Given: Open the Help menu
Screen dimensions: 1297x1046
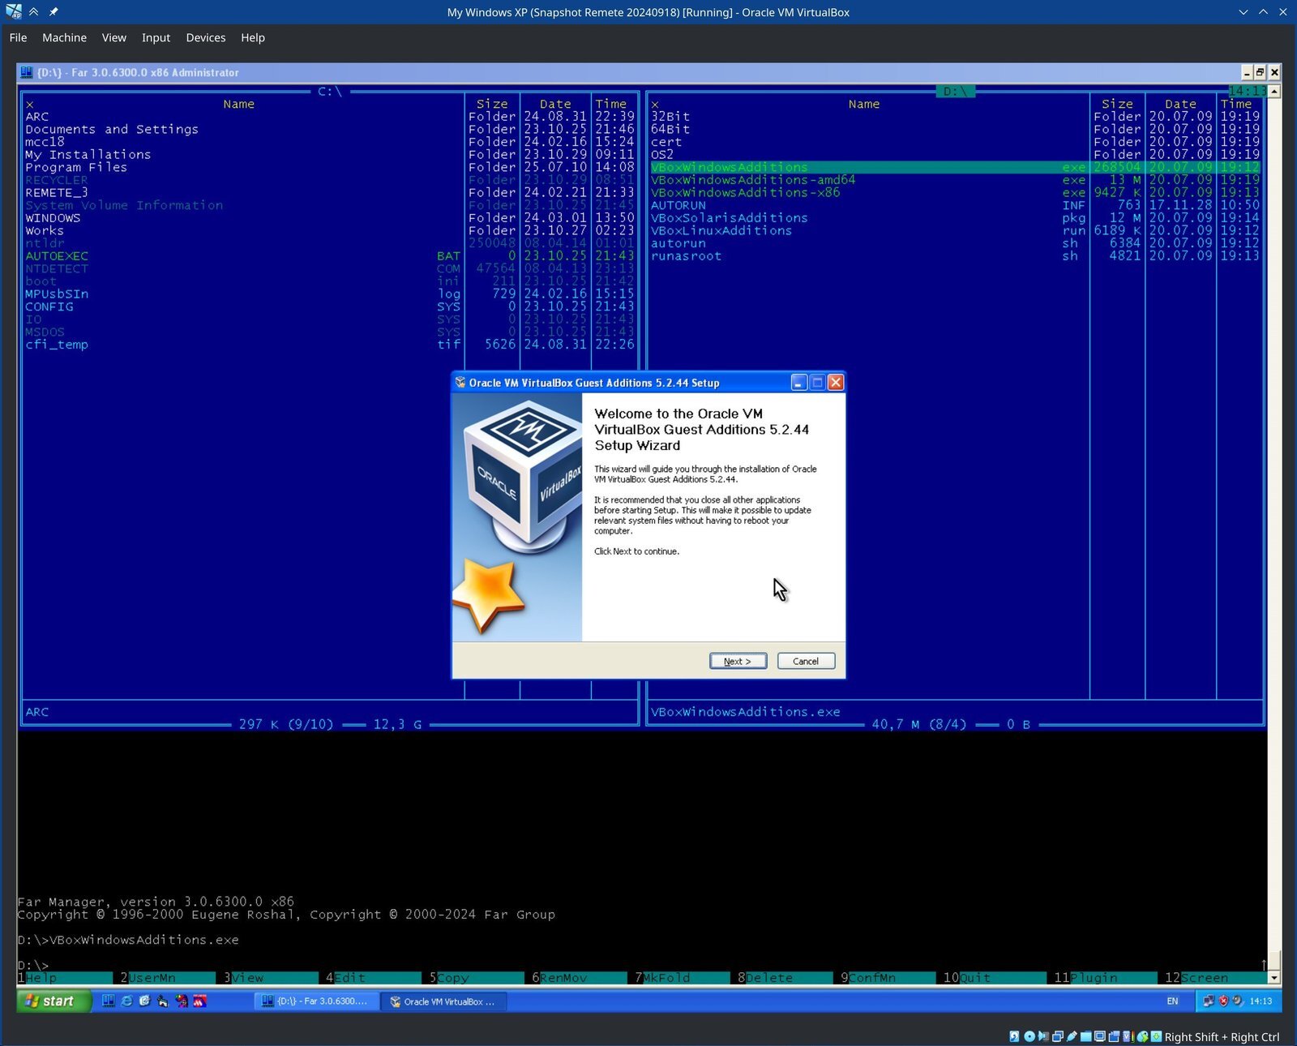Looking at the screenshot, I should pos(252,37).
